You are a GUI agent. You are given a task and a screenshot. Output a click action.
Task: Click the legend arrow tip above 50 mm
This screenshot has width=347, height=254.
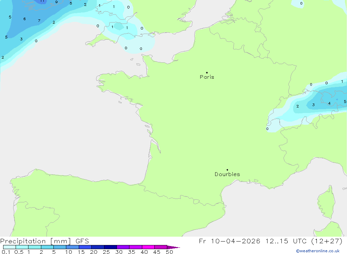click(x=174, y=247)
